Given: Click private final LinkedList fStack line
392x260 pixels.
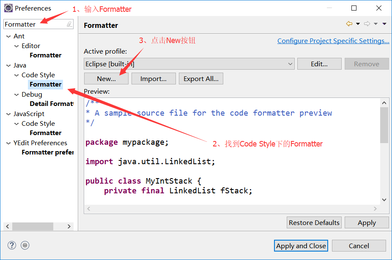Looking at the screenshot, I should (x=178, y=191).
